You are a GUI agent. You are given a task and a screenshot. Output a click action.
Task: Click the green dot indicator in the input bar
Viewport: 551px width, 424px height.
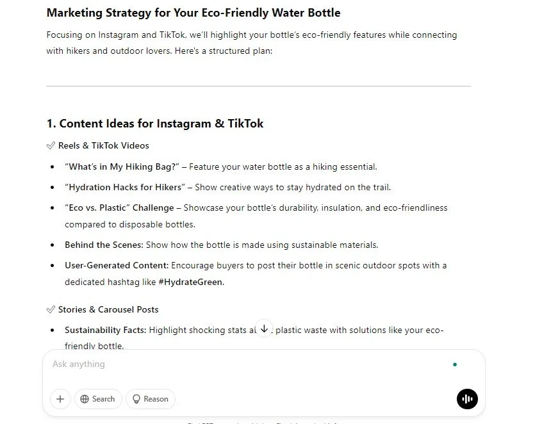(455, 364)
